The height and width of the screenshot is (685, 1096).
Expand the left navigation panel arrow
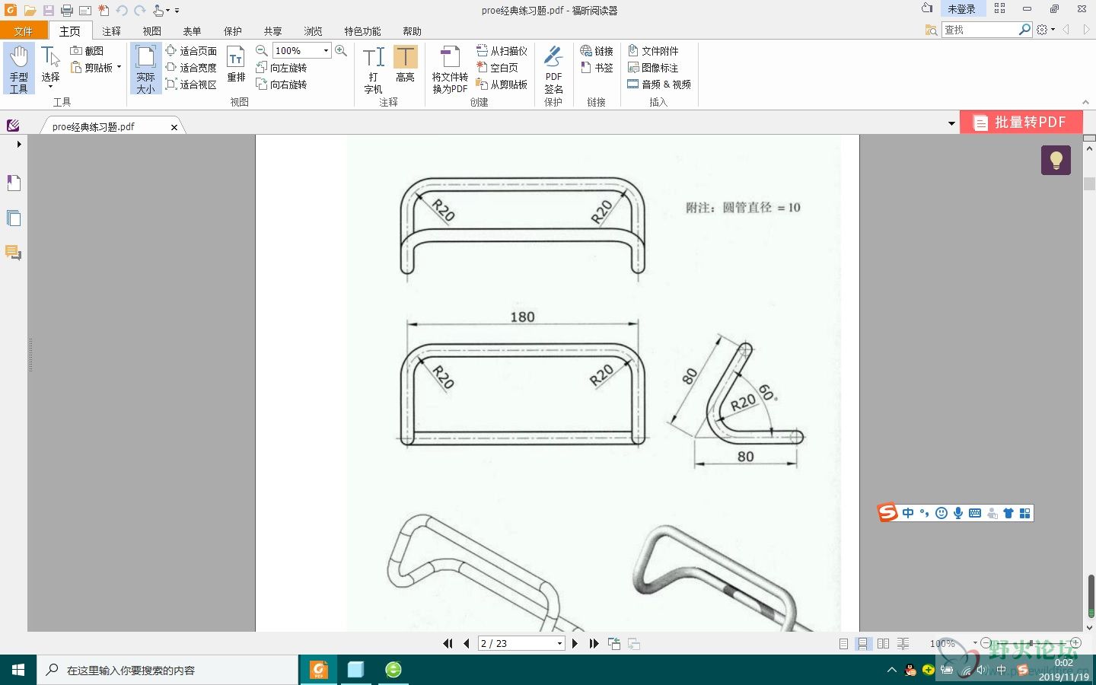(19, 144)
